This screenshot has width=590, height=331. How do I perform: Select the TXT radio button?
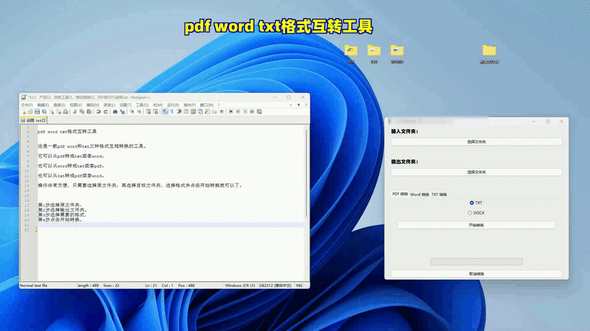pyautogui.click(x=471, y=203)
